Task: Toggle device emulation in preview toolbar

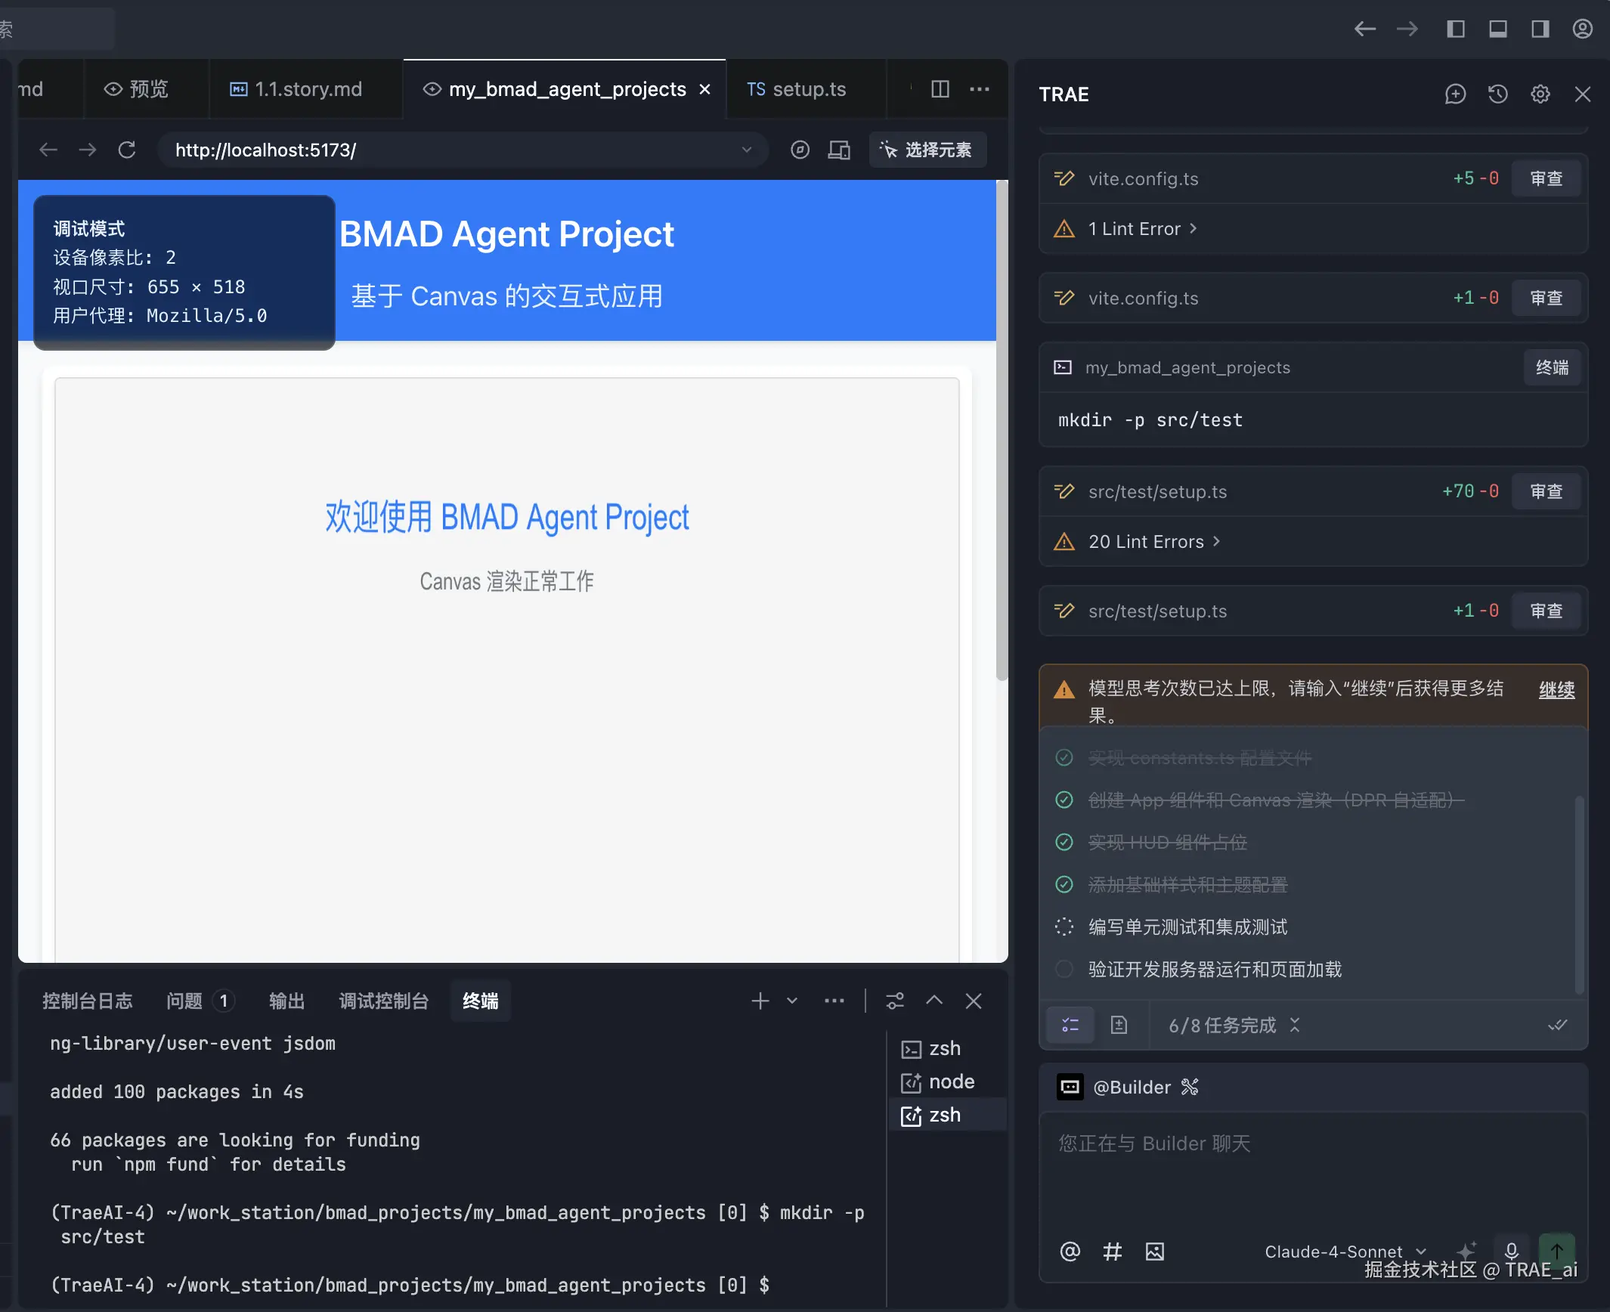Action: 838,150
